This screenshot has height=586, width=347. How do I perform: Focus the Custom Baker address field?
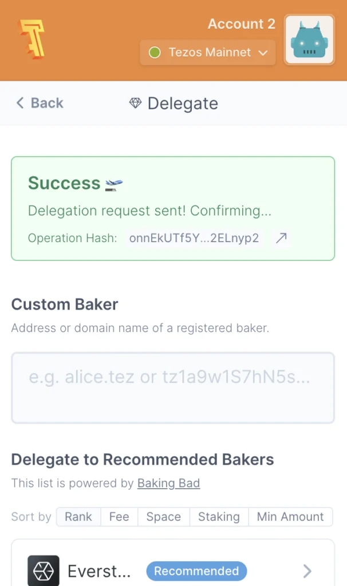pyautogui.click(x=173, y=388)
